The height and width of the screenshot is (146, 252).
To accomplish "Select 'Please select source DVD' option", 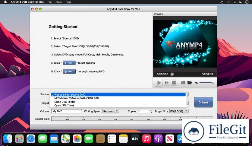I will click(x=118, y=94).
